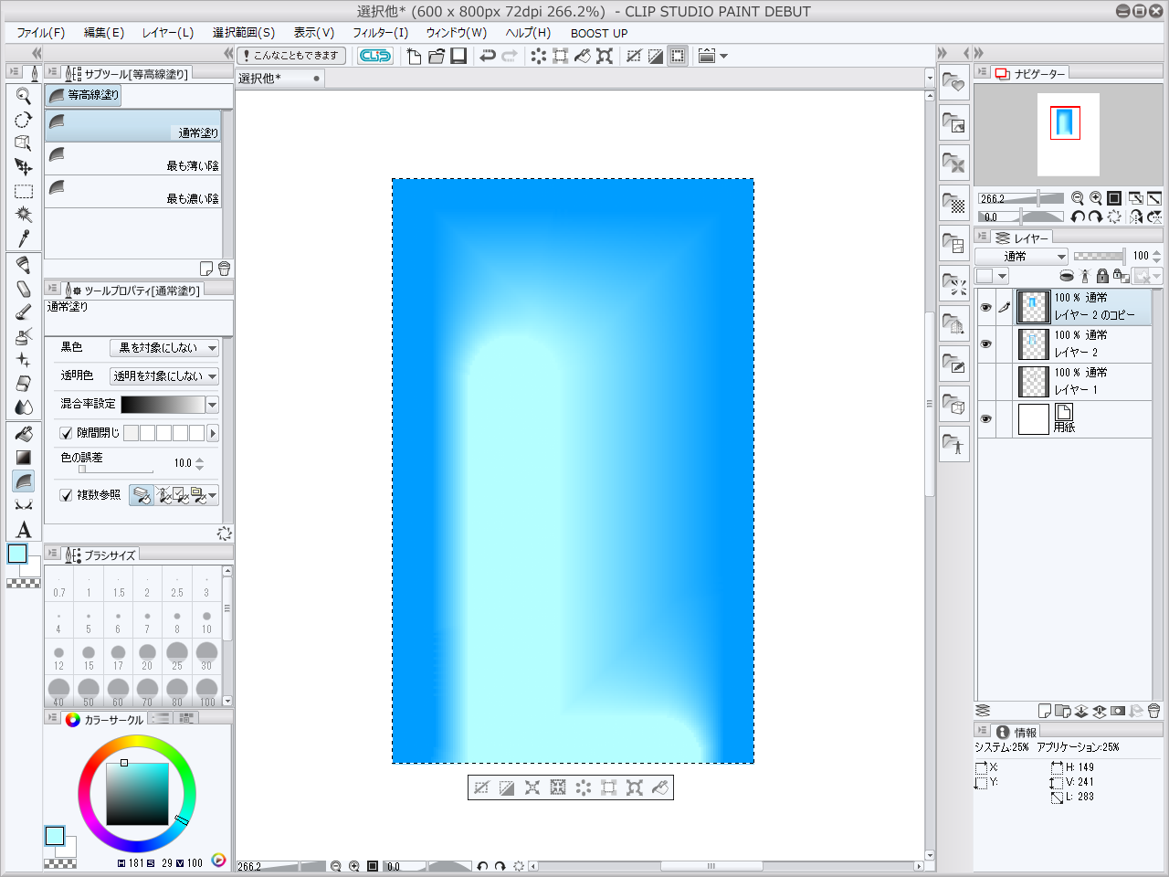This screenshot has height=877, width=1169.
Task: Select the Gradient tool
Action: point(24,458)
